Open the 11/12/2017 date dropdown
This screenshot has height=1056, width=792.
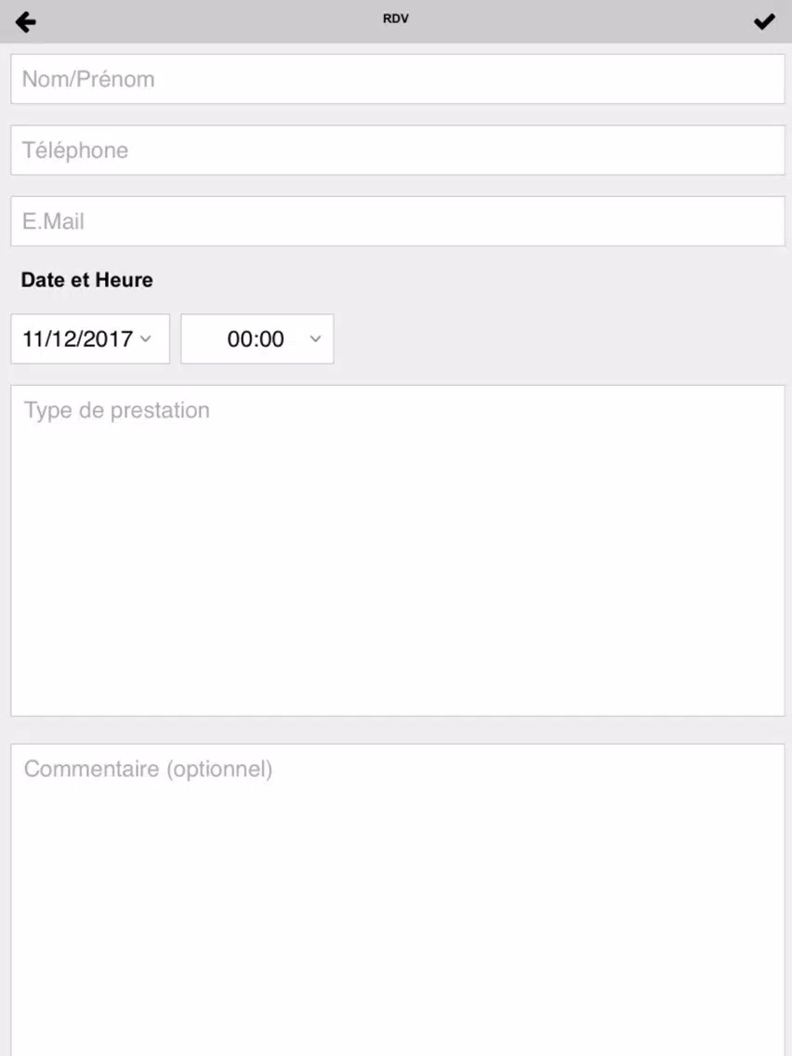90,338
